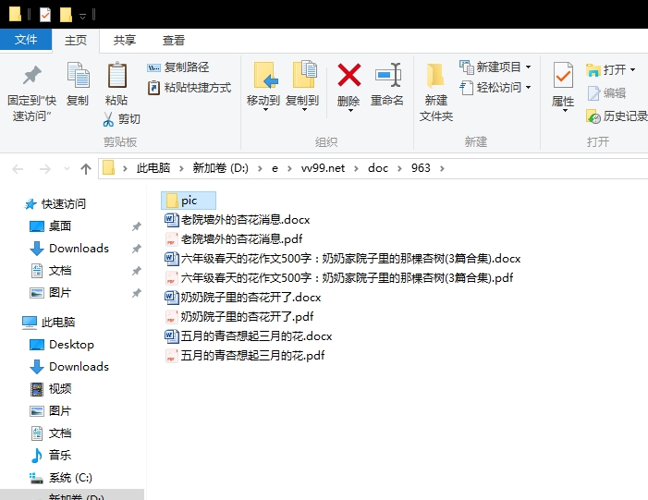Unpin 桌面 using its pin icon
The width and height of the screenshot is (648, 500).
tap(137, 226)
